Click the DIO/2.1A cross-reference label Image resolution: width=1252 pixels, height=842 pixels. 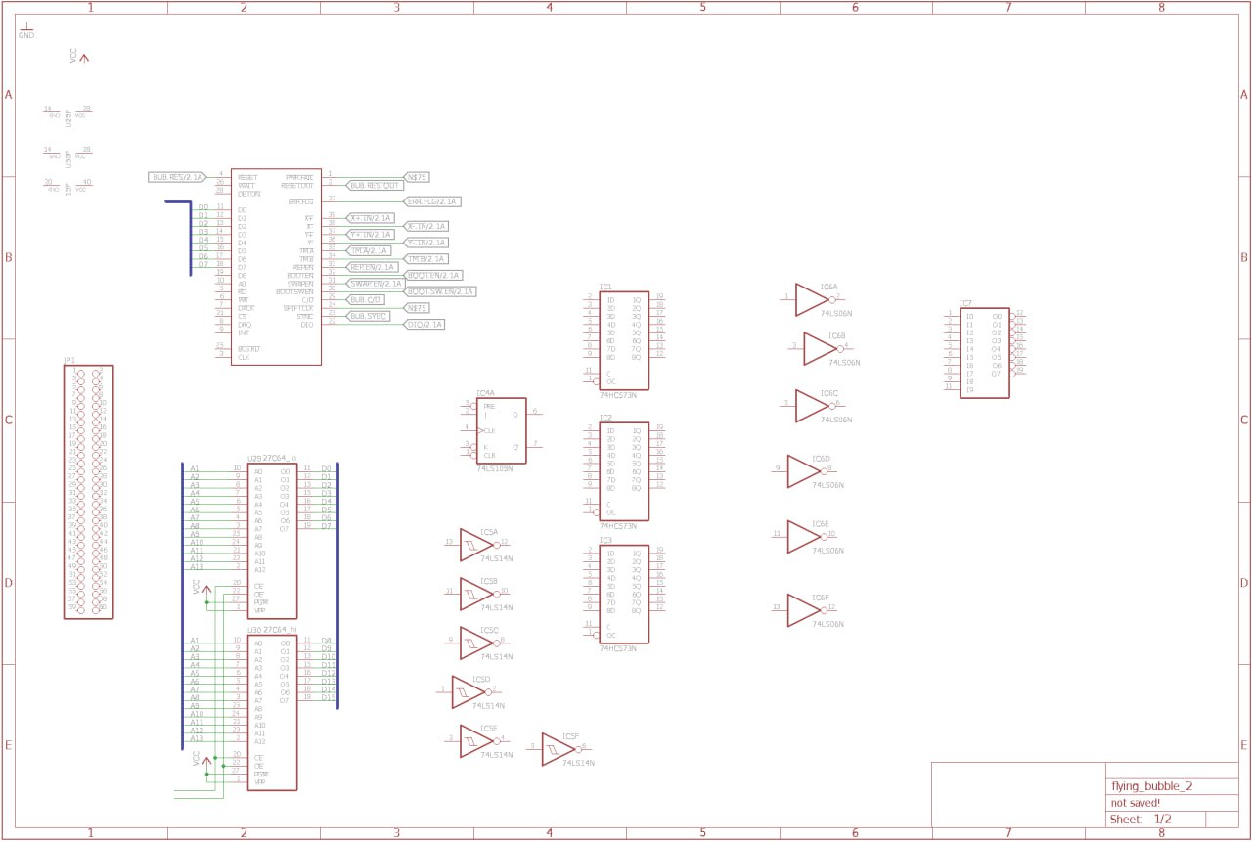[x=425, y=324]
